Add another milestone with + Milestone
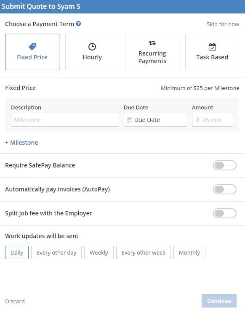The height and width of the screenshot is (313, 245). click(x=21, y=143)
